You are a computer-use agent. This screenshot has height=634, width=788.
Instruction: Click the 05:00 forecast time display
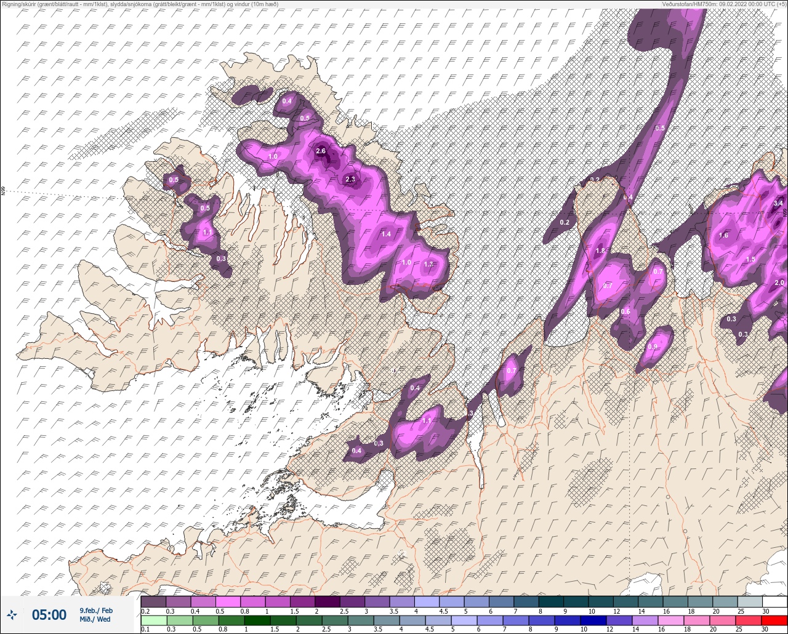[x=49, y=614]
